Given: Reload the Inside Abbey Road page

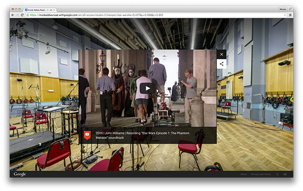Looking at the screenshot, I should click(22, 15).
